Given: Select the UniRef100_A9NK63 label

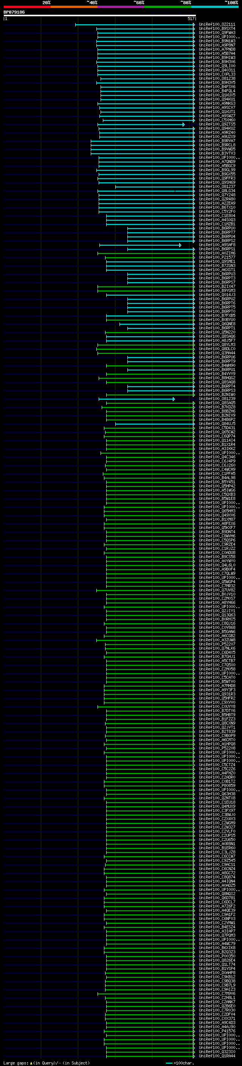Looking at the screenshot, I should click(x=217, y=104).
